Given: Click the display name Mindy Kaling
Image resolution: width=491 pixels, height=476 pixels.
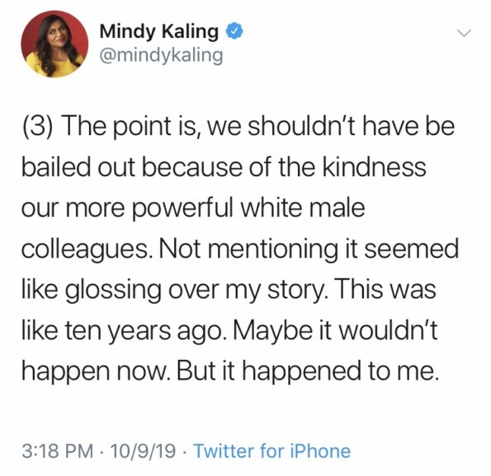Looking at the screenshot, I should (x=159, y=31).
